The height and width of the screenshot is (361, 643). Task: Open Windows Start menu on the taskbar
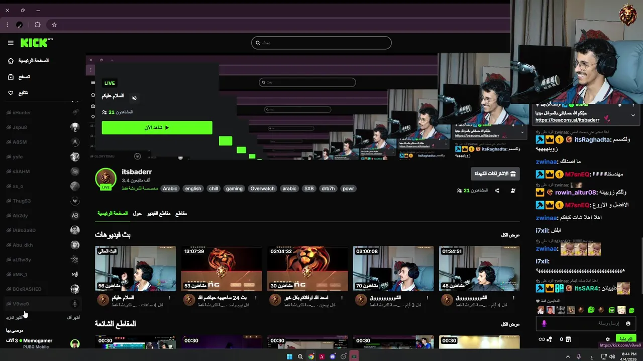(289, 356)
